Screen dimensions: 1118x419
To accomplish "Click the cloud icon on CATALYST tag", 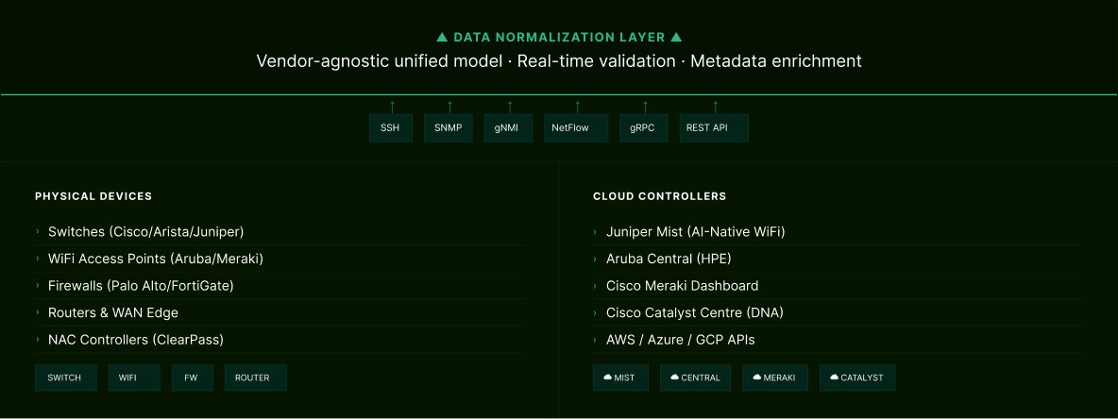I will coord(834,377).
